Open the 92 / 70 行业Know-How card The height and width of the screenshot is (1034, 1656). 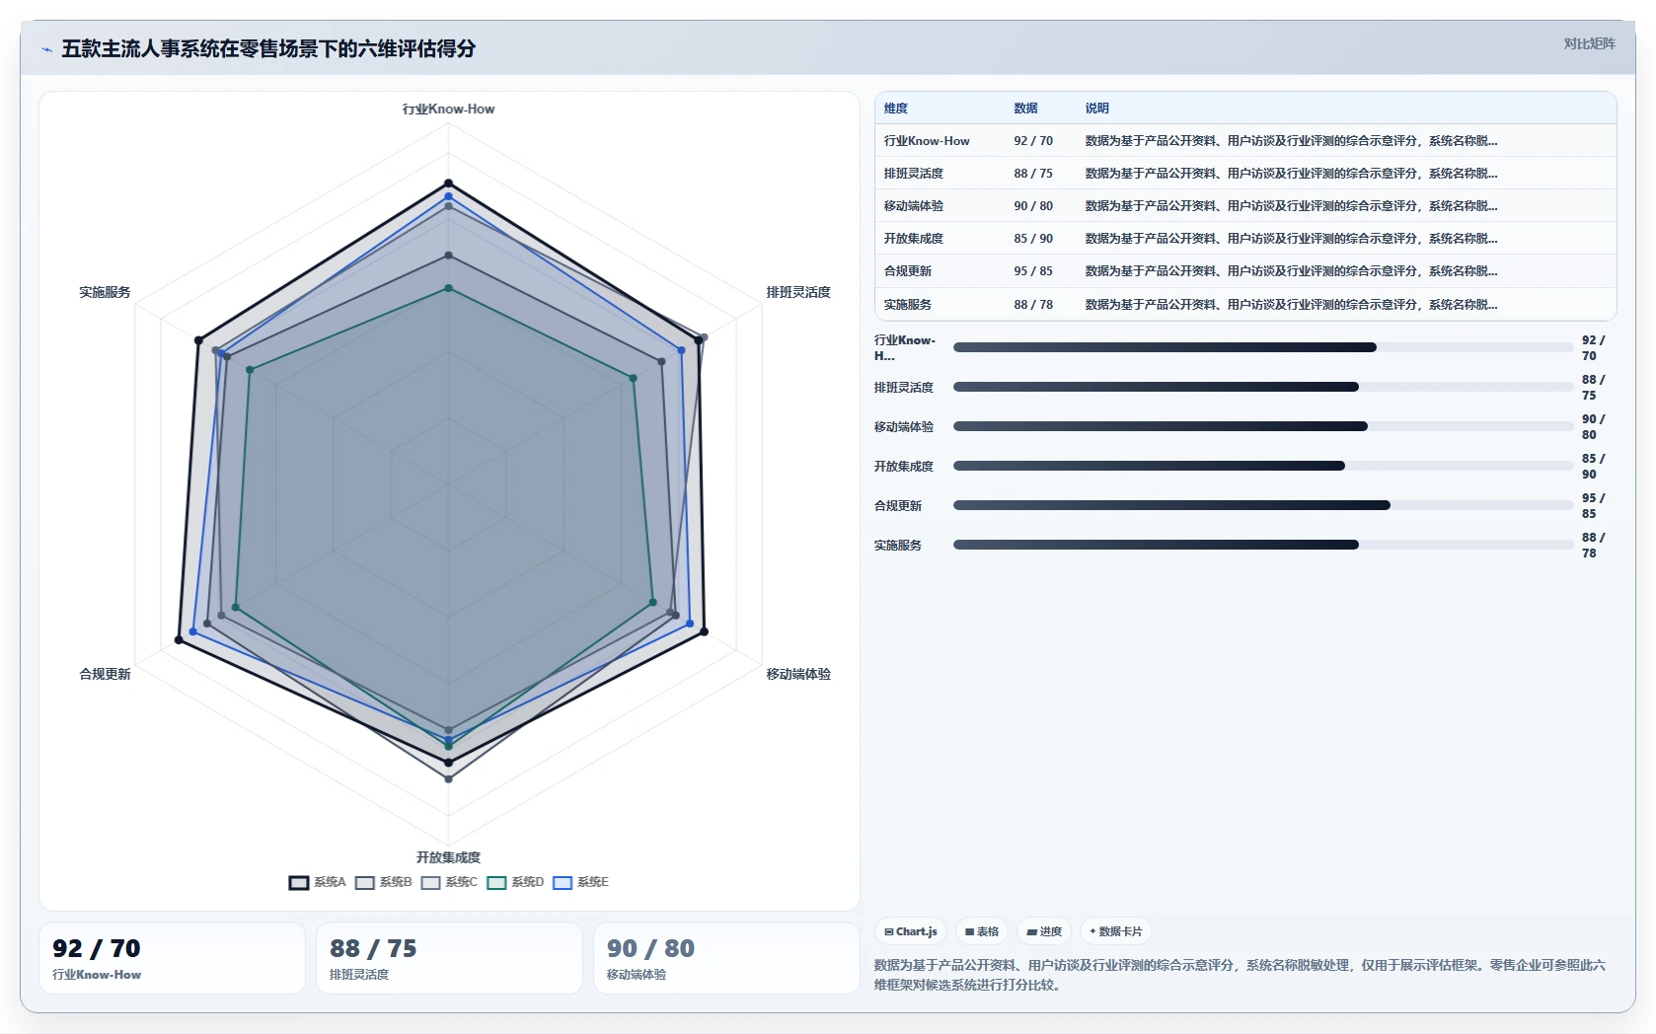pos(172,958)
